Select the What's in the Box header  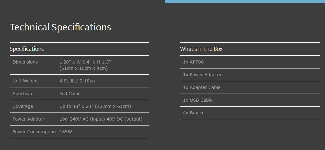[x=201, y=49]
